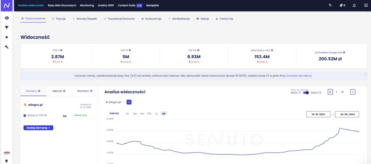The image size is (371, 164).
Task: Open the Narzędzia menu in top navigation
Action: 152,5
